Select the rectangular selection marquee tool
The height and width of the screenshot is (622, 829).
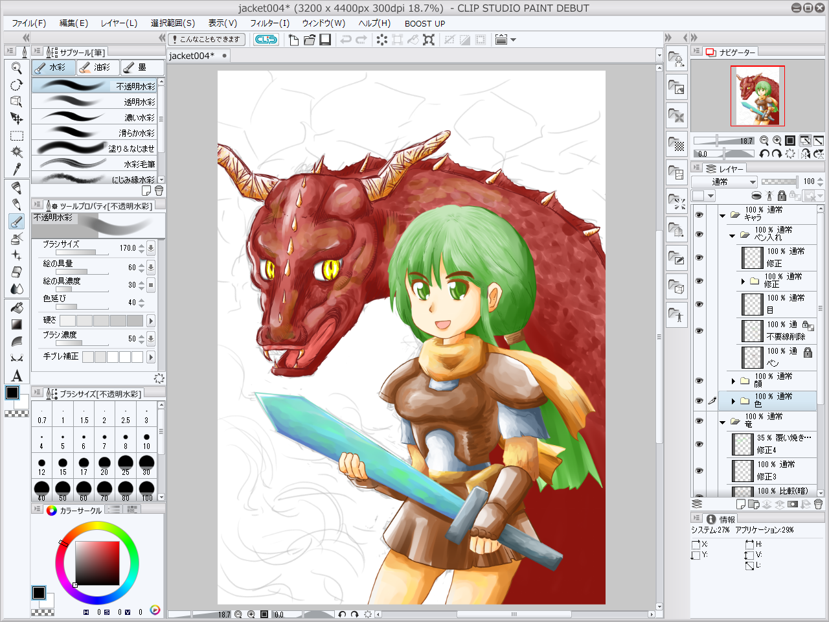(17, 135)
